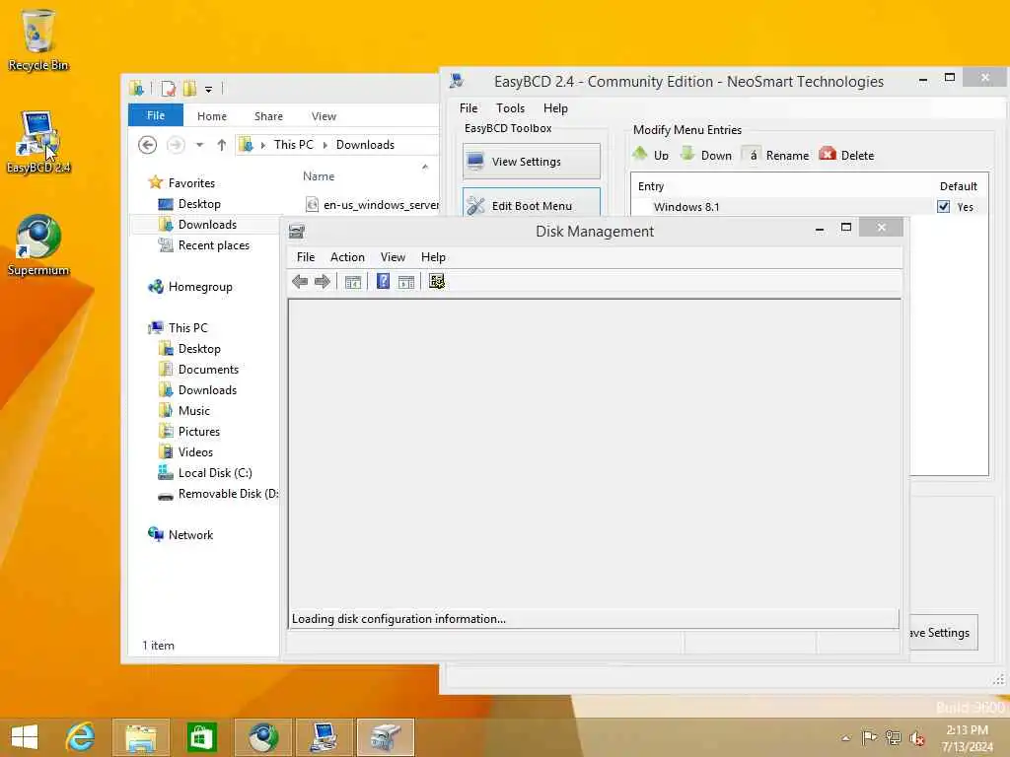The image size is (1010, 757).
Task: Open the Windows Store taskbar icon
Action: tap(201, 737)
